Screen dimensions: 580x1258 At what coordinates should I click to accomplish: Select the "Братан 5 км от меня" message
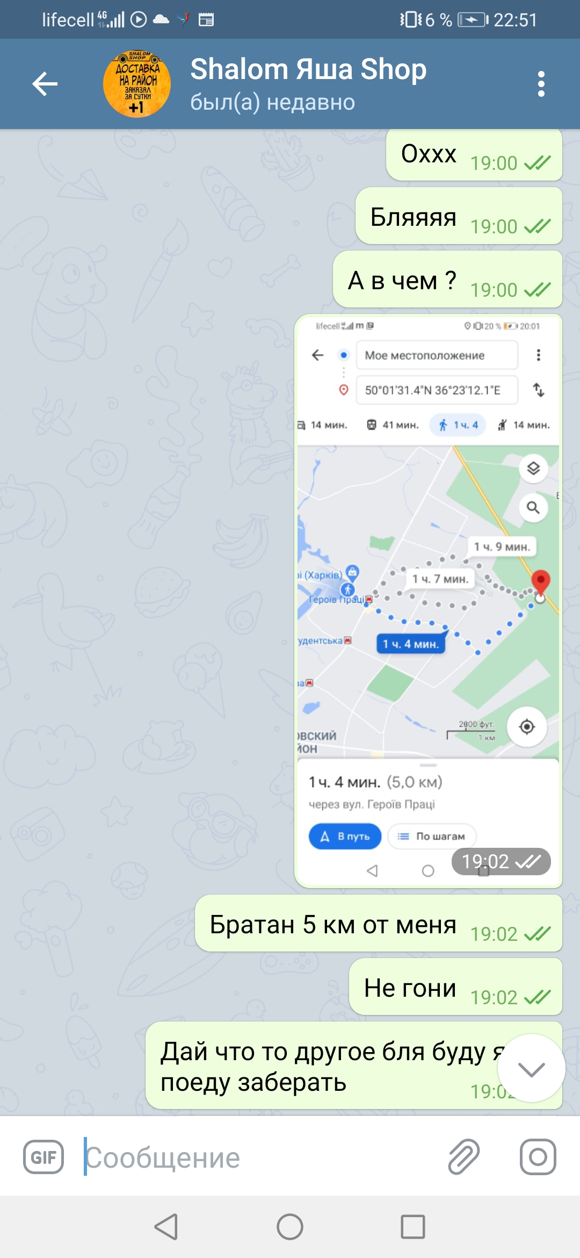pos(378,923)
